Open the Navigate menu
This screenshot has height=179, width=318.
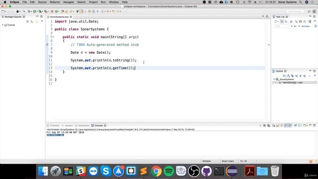click(x=69, y=2)
